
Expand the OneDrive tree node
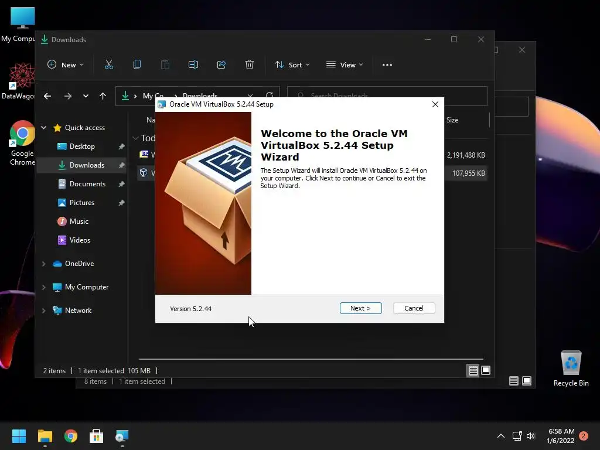coord(43,264)
